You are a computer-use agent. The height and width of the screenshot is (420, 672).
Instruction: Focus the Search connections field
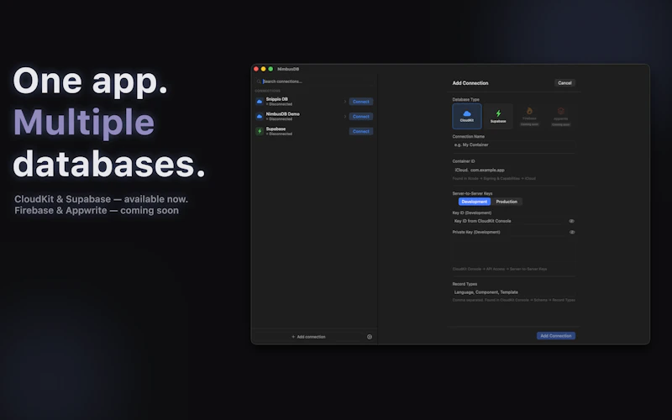[x=314, y=81]
